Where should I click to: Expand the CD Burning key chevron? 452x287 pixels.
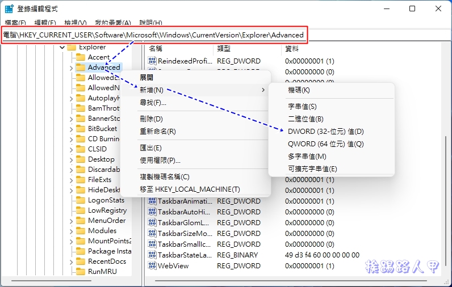71,140
